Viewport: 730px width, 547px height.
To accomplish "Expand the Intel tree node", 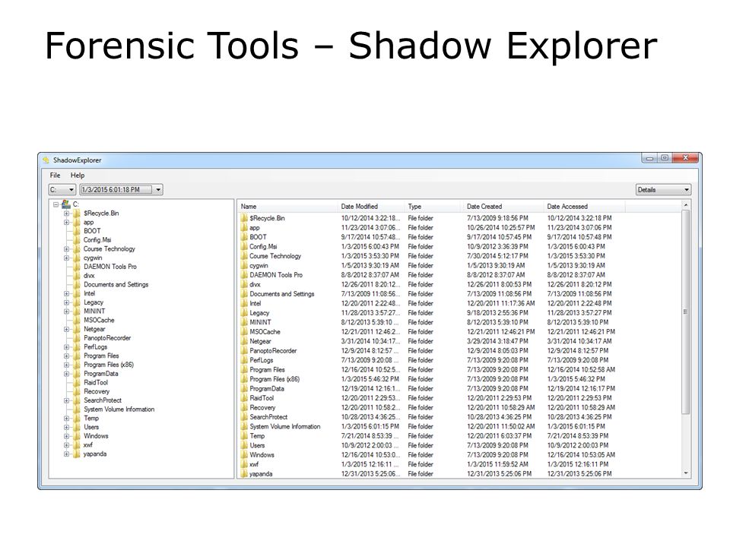I will pos(67,293).
